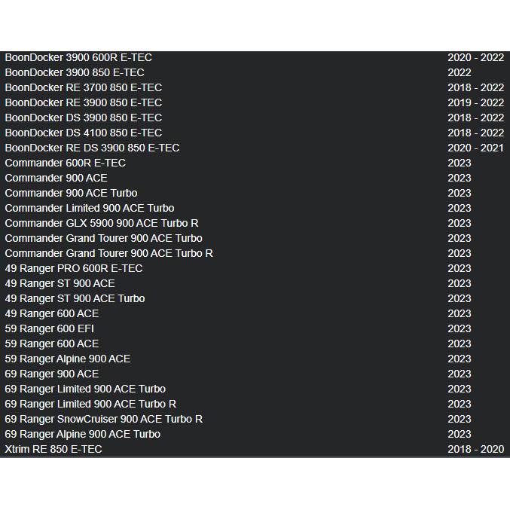Select 69 Ranger 900 ACE model
The height and width of the screenshot is (510, 510).
[52, 374]
